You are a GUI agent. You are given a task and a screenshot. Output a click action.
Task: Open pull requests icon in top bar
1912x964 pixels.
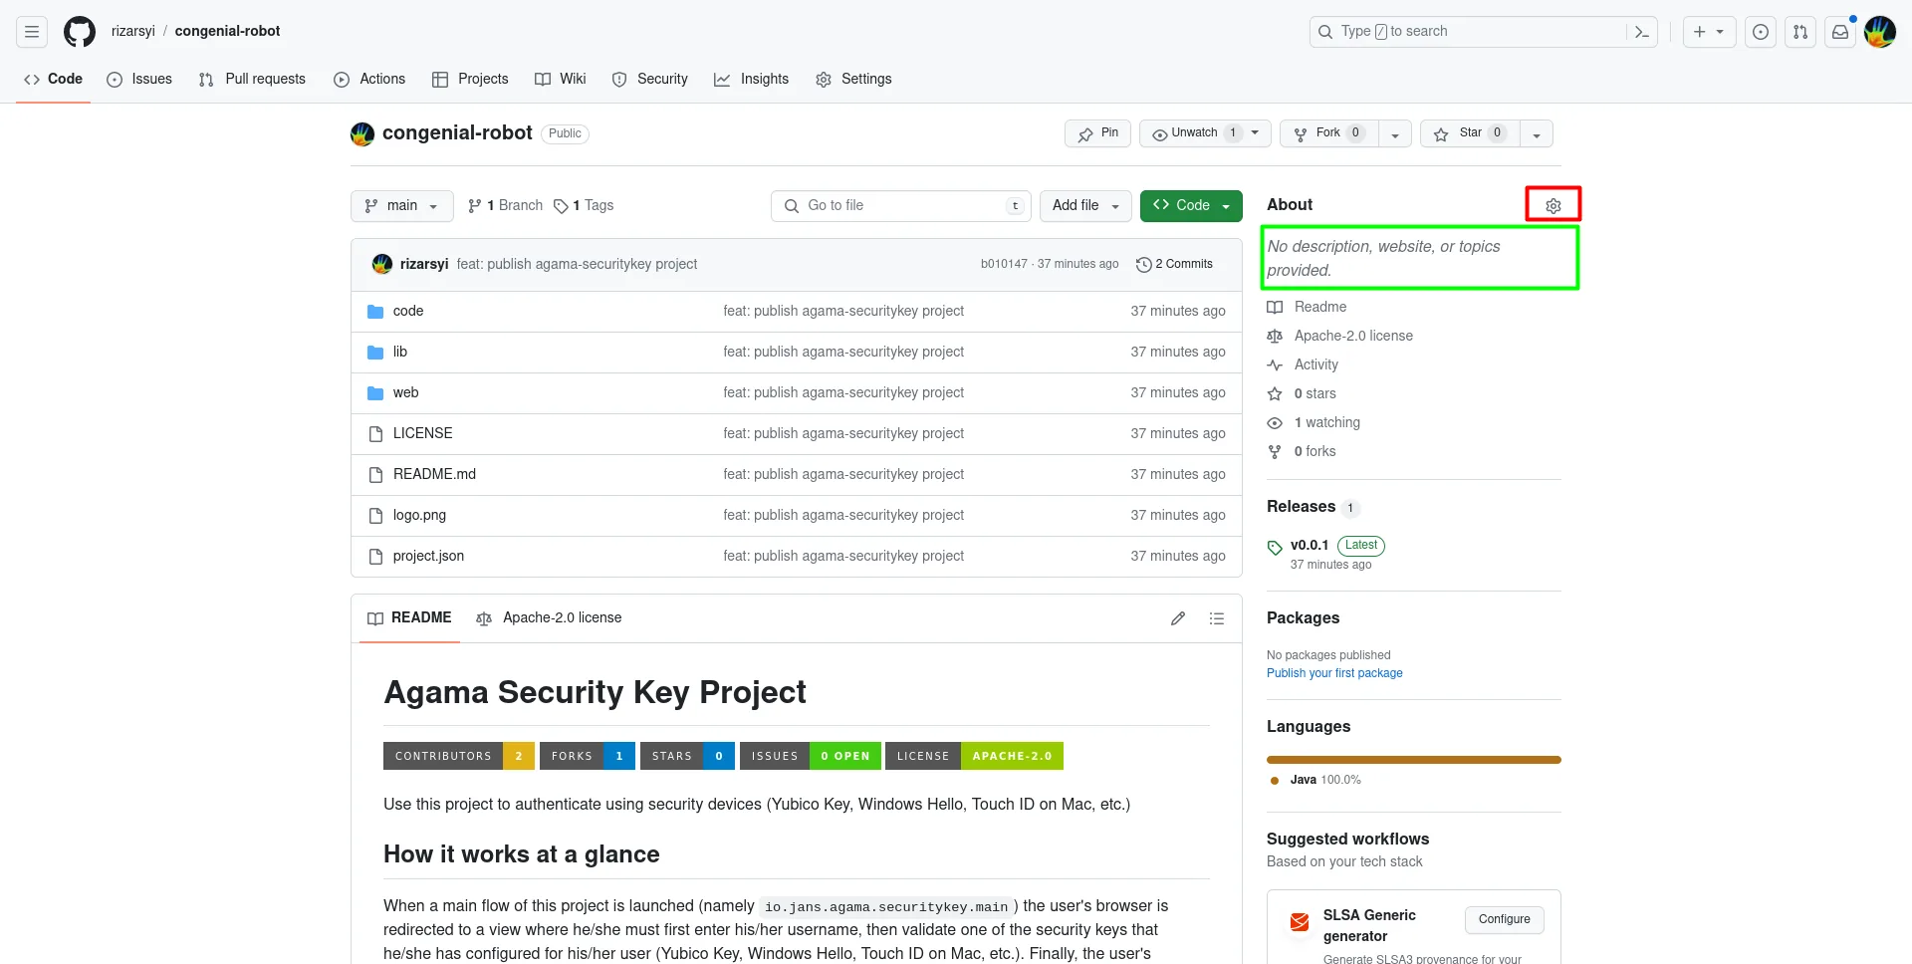click(x=1800, y=32)
